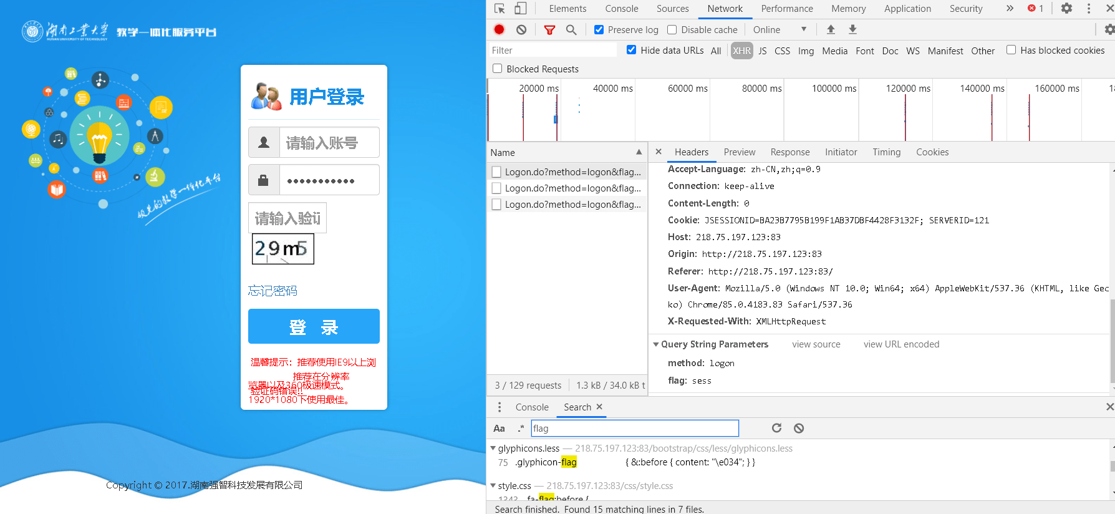Viewport: 1115px width, 514px height.
Task: Toggle the red filter funnel icon
Action: pos(549,29)
